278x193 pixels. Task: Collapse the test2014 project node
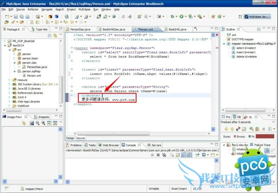click(x=5, y=45)
